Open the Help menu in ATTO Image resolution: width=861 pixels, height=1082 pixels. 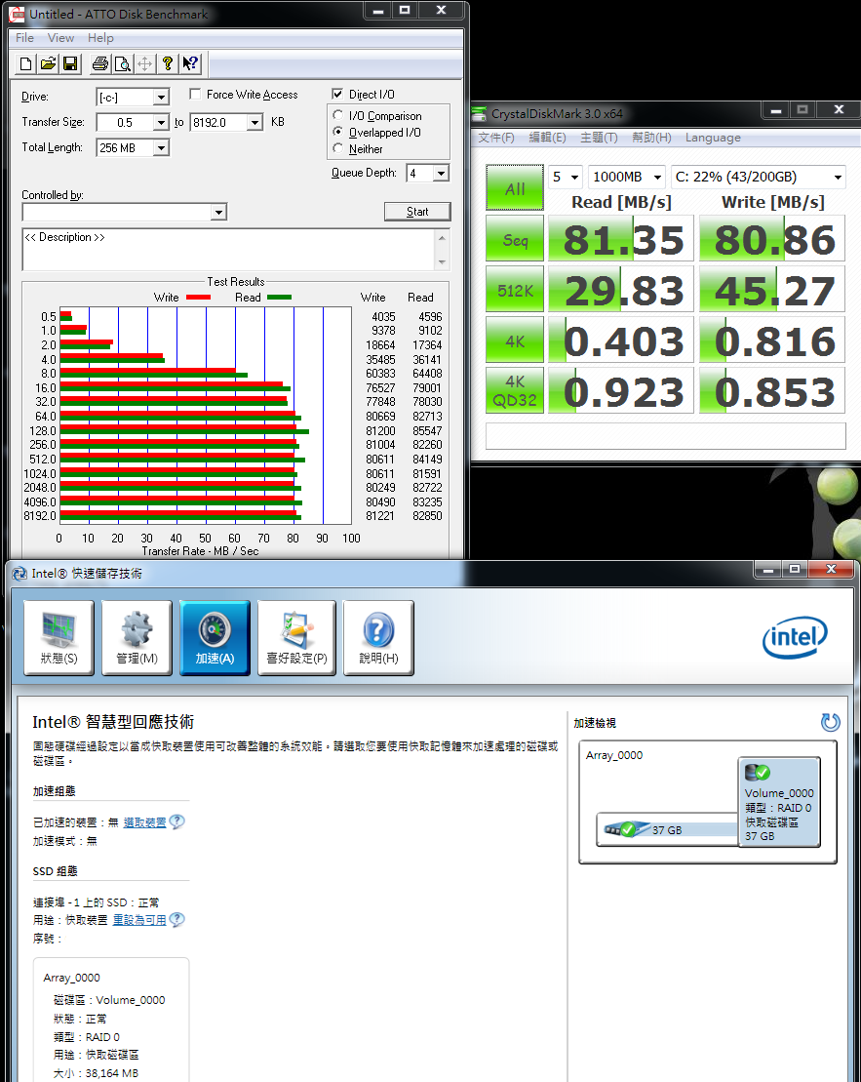pyautogui.click(x=100, y=38)
